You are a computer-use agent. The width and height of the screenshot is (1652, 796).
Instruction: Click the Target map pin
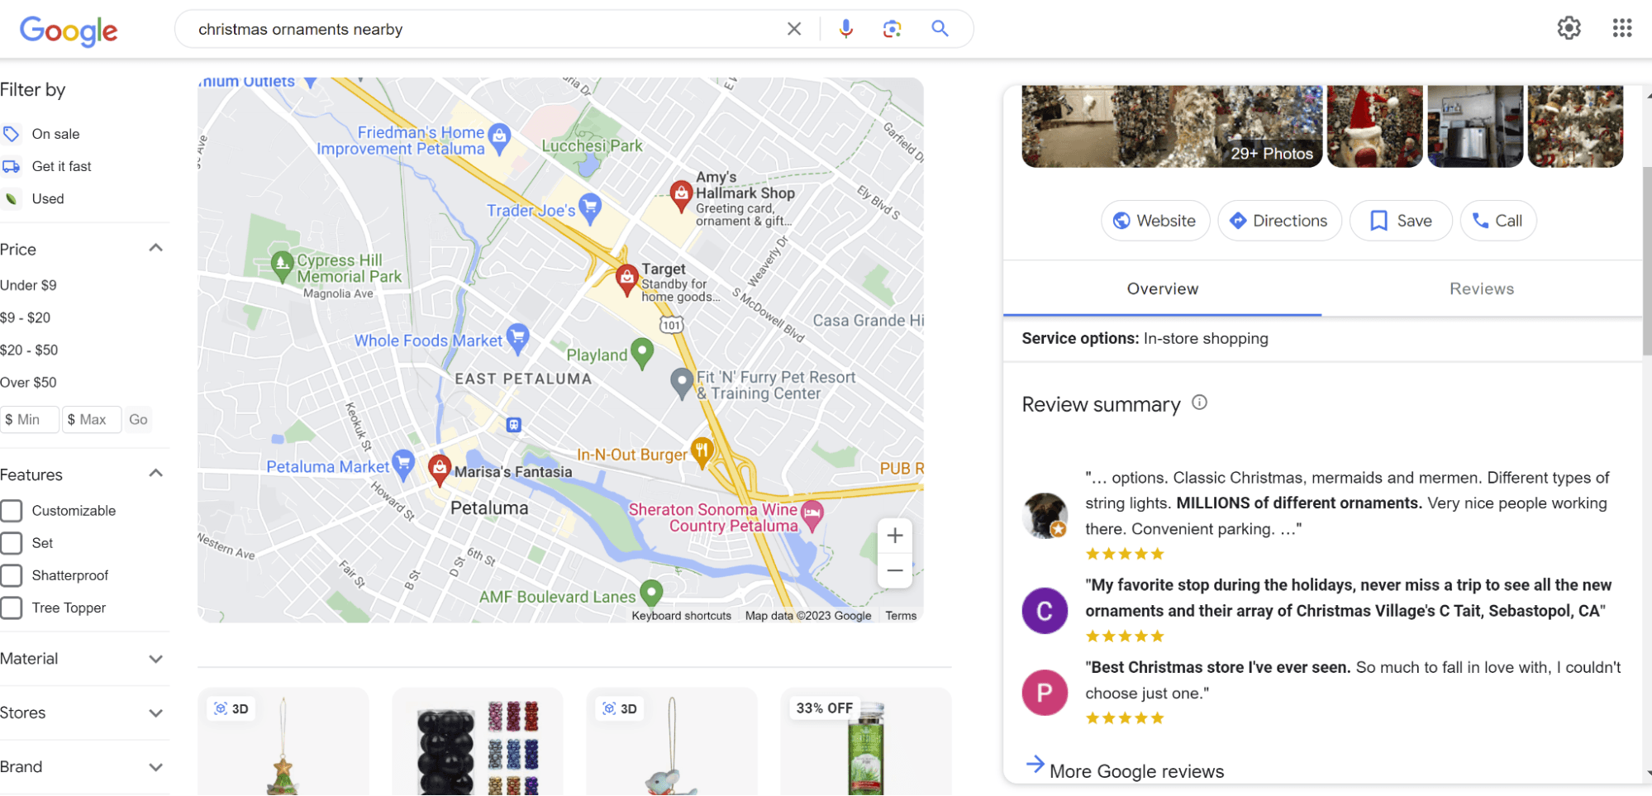[627, 278]
